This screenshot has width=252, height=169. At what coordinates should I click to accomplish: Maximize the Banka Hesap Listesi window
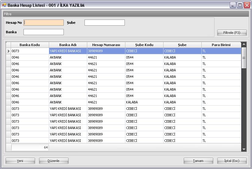click(x=240, y=5)
